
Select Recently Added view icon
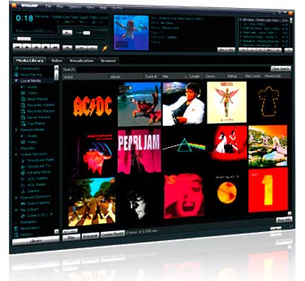(x=23, y=105)
